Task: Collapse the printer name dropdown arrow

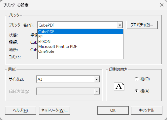Action: (x=120, y=25)
